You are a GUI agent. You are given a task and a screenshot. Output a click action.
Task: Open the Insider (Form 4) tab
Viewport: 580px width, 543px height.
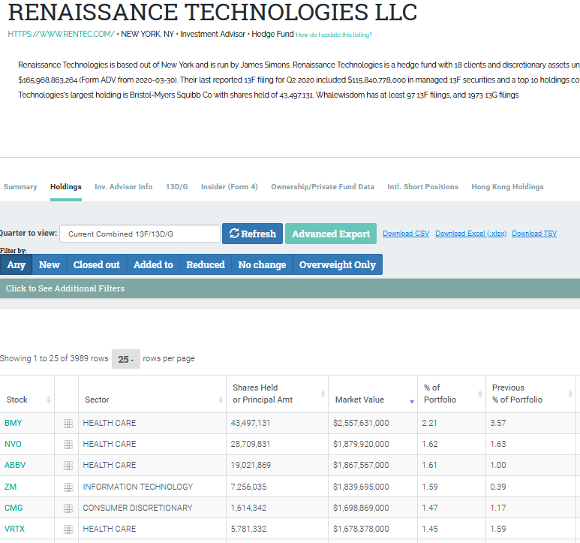click(230, 187)
